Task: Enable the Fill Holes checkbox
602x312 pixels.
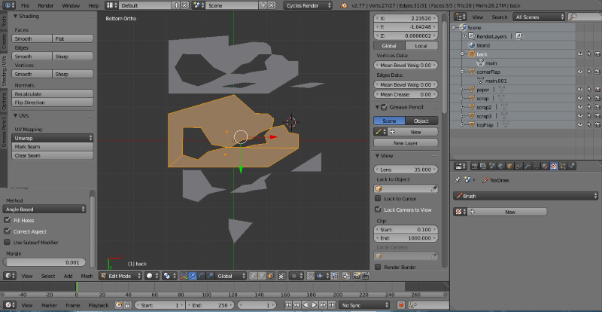Action: 7,221
